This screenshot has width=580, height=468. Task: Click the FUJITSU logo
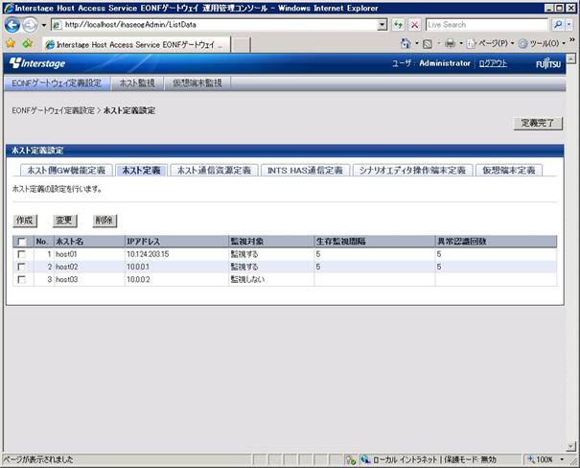point(548,63)
